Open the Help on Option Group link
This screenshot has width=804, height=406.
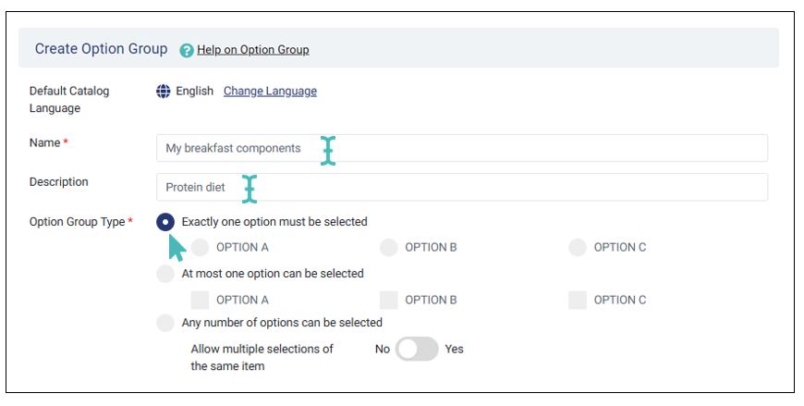click(252, 50)
